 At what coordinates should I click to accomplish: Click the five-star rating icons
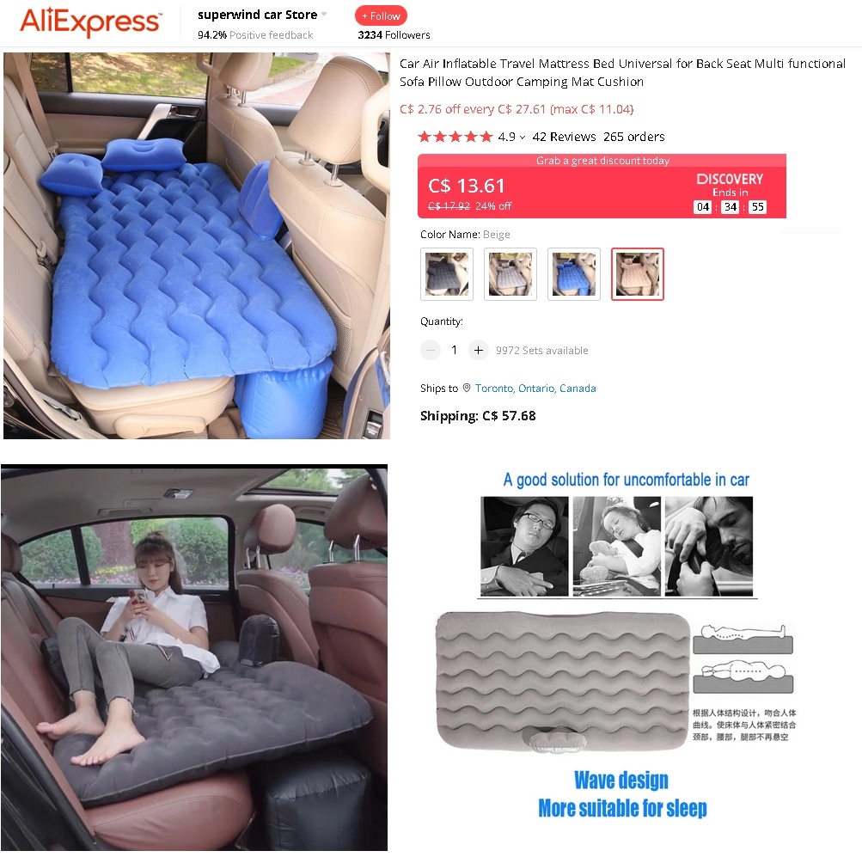pos(455,137)
